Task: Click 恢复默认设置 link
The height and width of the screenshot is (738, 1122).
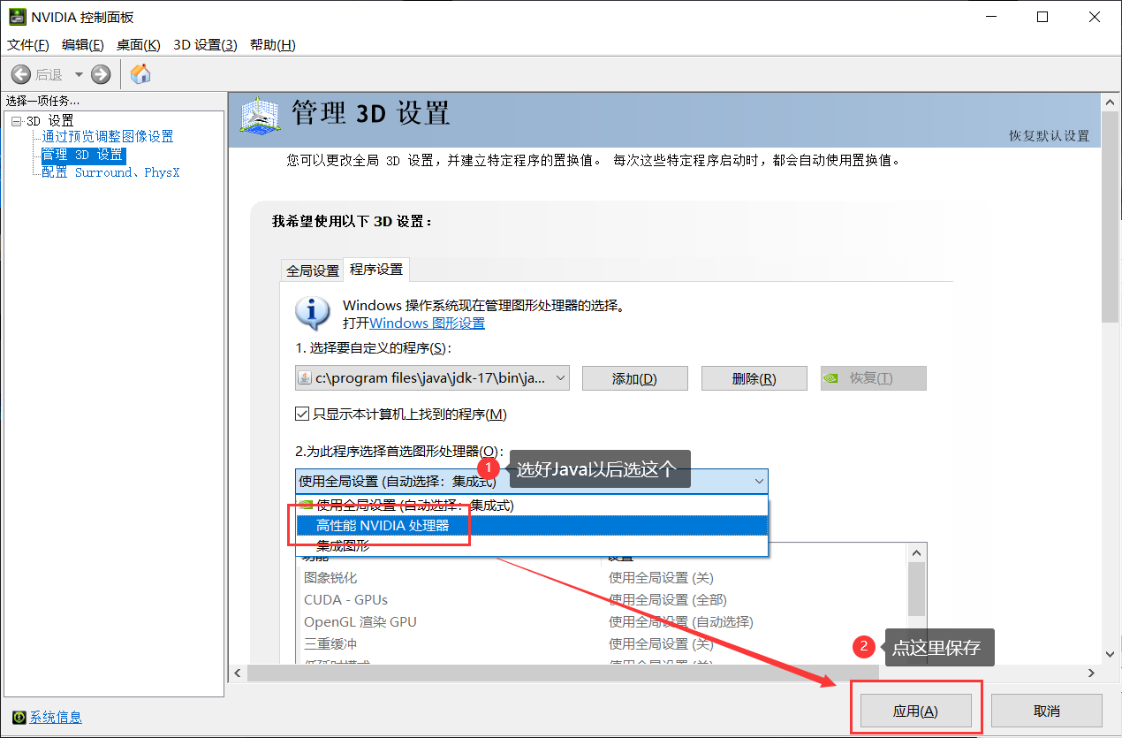Action: click(x=1050, y=136)
